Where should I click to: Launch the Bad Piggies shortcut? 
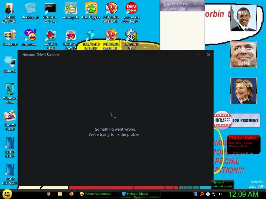point(91,11)
